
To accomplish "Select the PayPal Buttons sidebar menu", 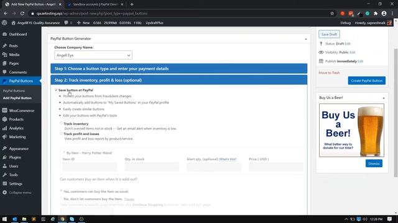I will [21, 81].
